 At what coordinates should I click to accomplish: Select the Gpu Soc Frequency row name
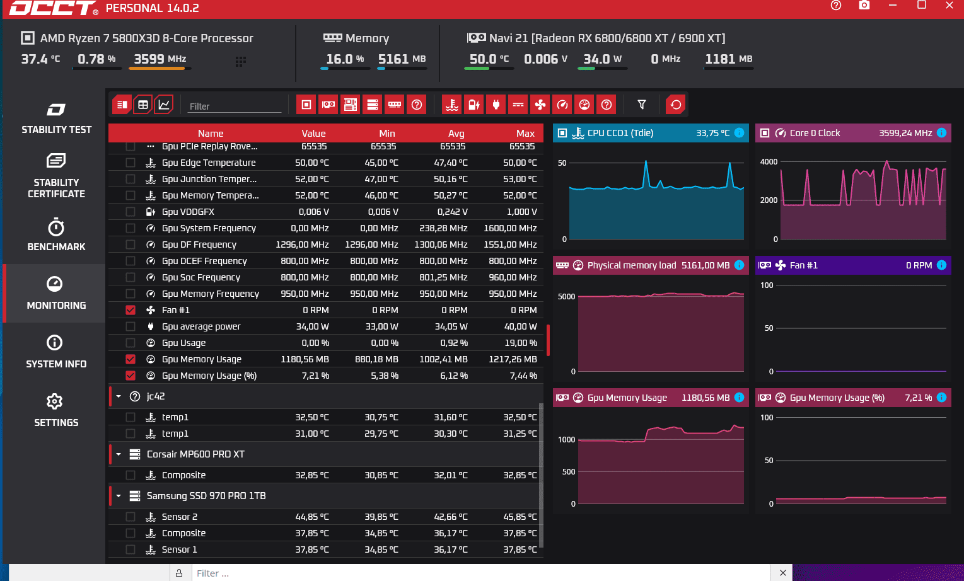coord(201,277)
